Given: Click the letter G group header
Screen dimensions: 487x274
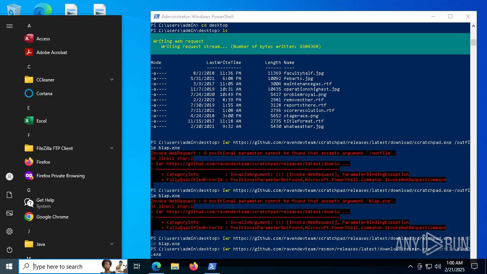Looking at the screenshot, I should pos(29,190).
